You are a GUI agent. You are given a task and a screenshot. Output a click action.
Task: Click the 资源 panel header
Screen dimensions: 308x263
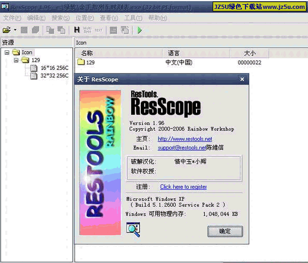tap(36, 42)
